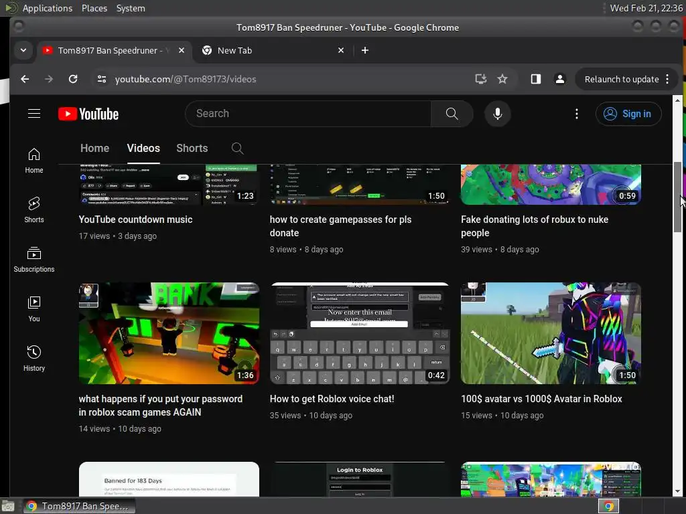Bookmark this page with star icon

tap(502, 79)
